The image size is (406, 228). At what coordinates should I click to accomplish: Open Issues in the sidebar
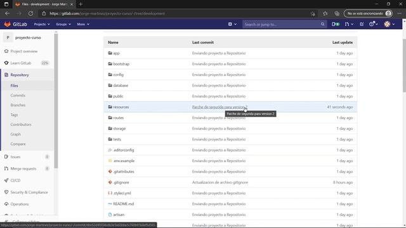coord(15,156)
